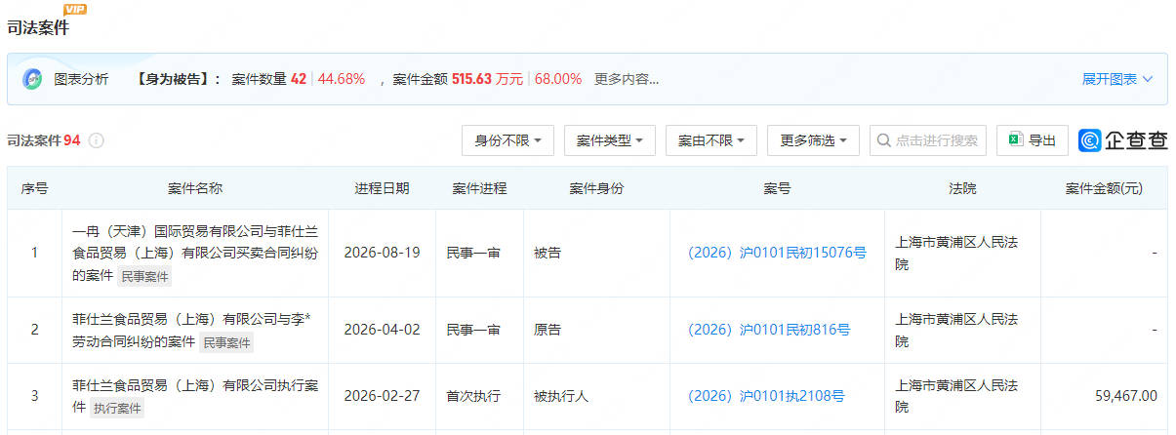Click the 被执行人 identity cell
The height and width of the screenshot is (435, 1176).
click(561, 396)
